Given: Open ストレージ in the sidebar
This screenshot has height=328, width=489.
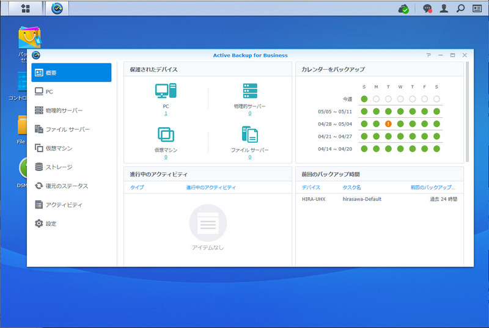Looking at the screenshot, I should [x=72, y=167].
